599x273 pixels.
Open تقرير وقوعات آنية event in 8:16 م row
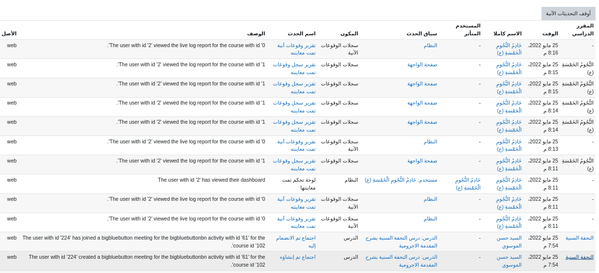296,49
